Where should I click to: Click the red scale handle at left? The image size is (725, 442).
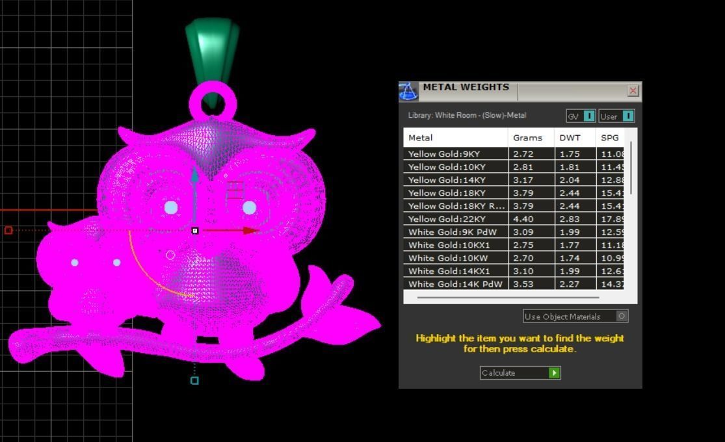(8, 230)
